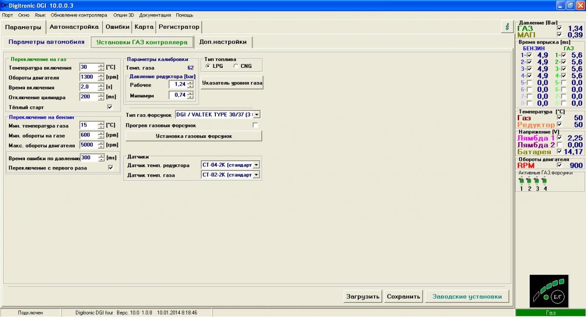Open the Окно menu
The image size is (586, 317).
[24, 15]
